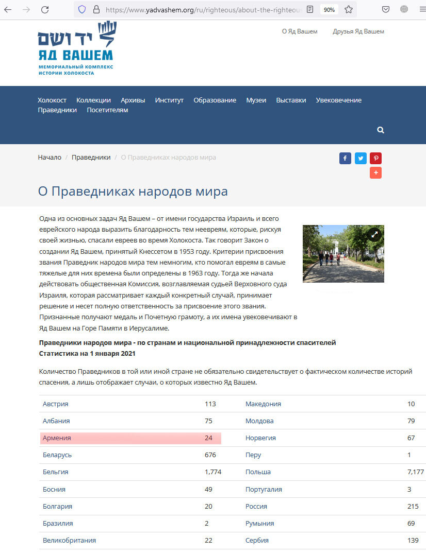Select the value 676 for Беларусь
This screenshot has height=555, width=426.
(210, 455)
